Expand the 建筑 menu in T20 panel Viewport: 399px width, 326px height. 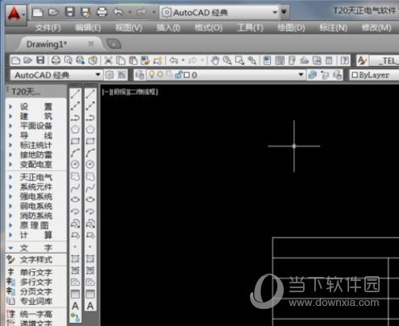coord(36,116)
